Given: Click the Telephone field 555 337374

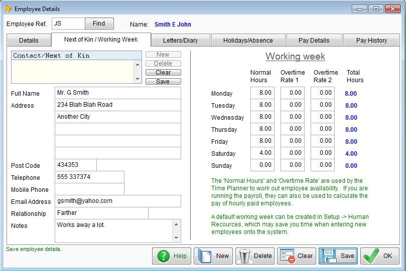Looking at the screenshot, I should [x=89, y=177].
